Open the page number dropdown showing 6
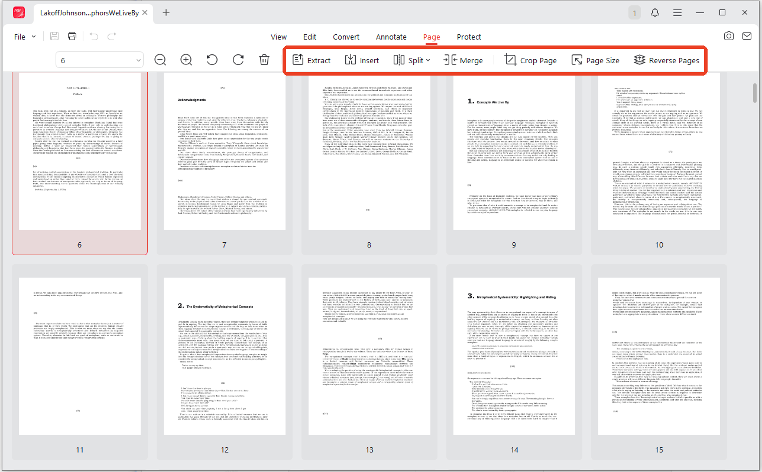Screen dimensions: 762x472 [x=99, y=60]
